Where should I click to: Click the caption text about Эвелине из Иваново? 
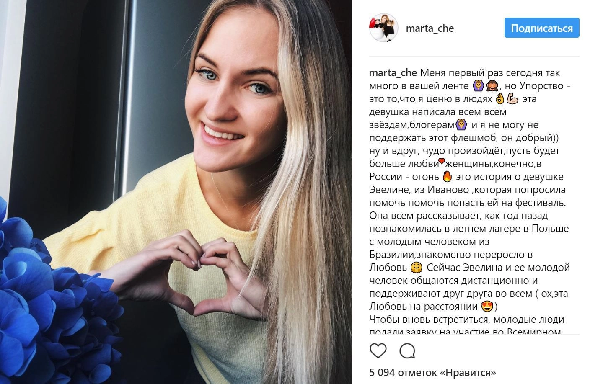[x=467, y=190]
